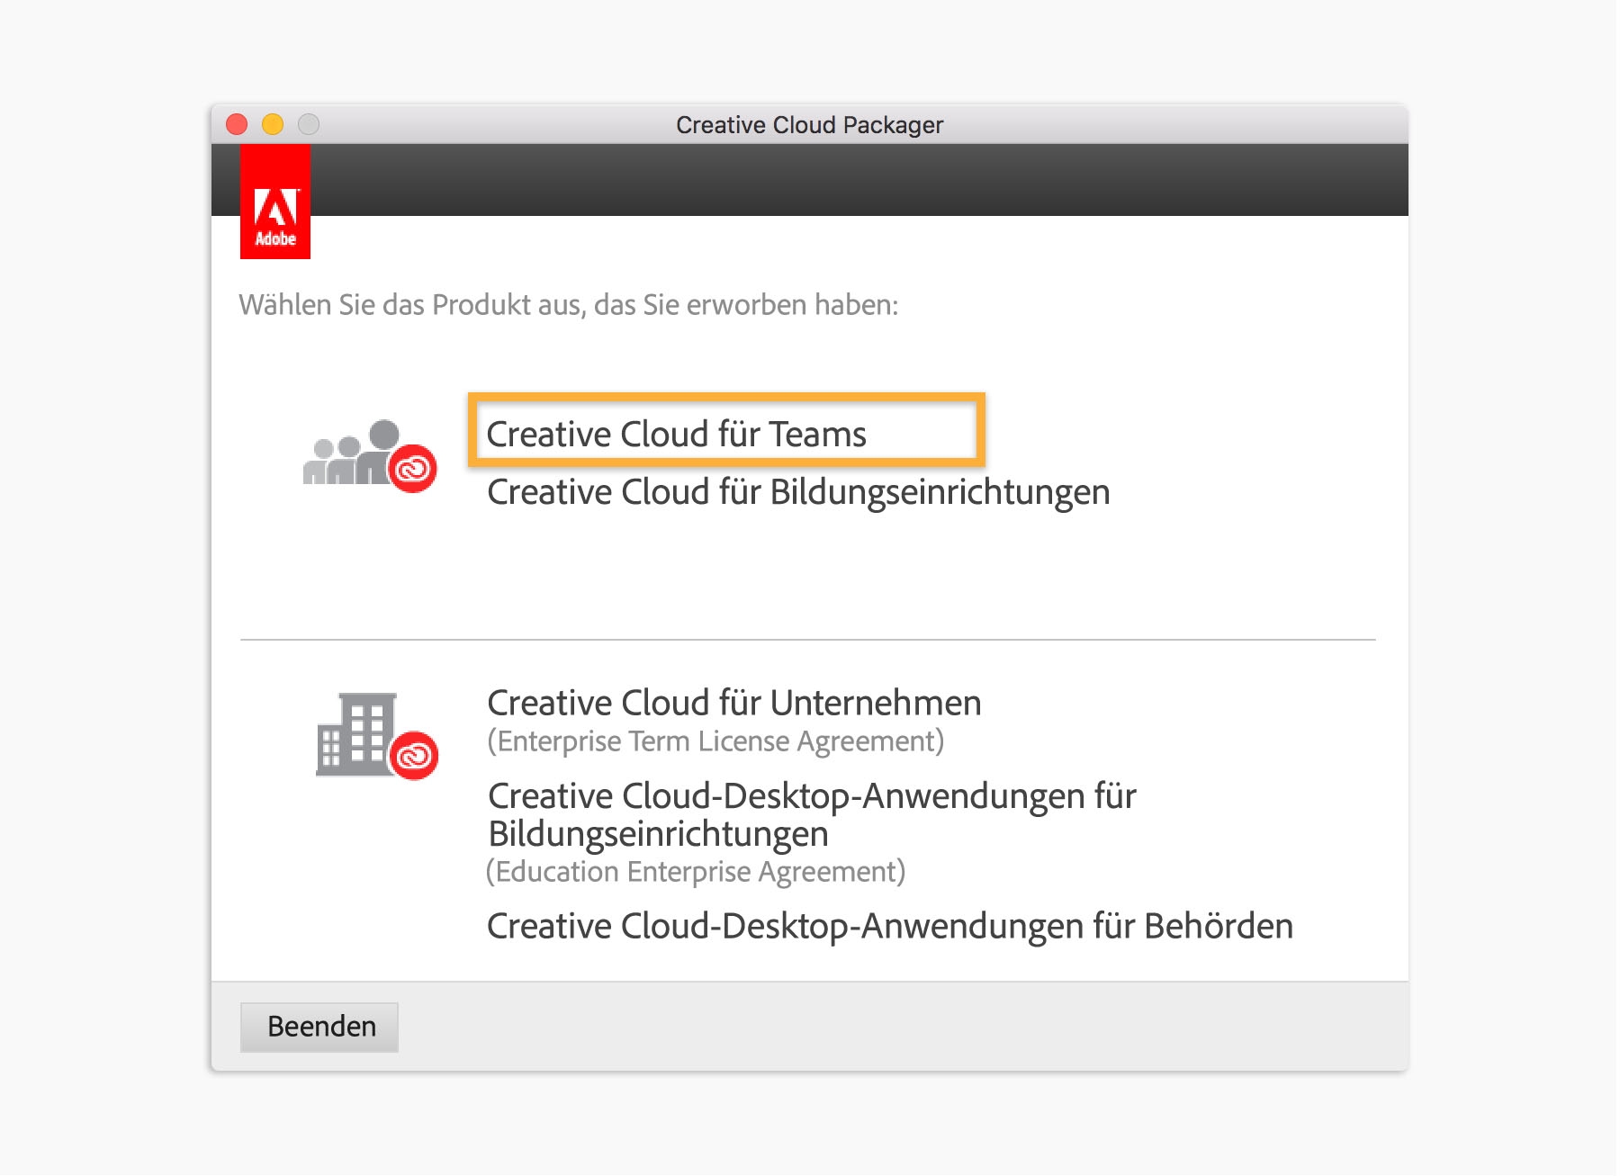Click the dark gray header banner
The height and width of the screenshot is (1176, 1620).
[855, 180]
